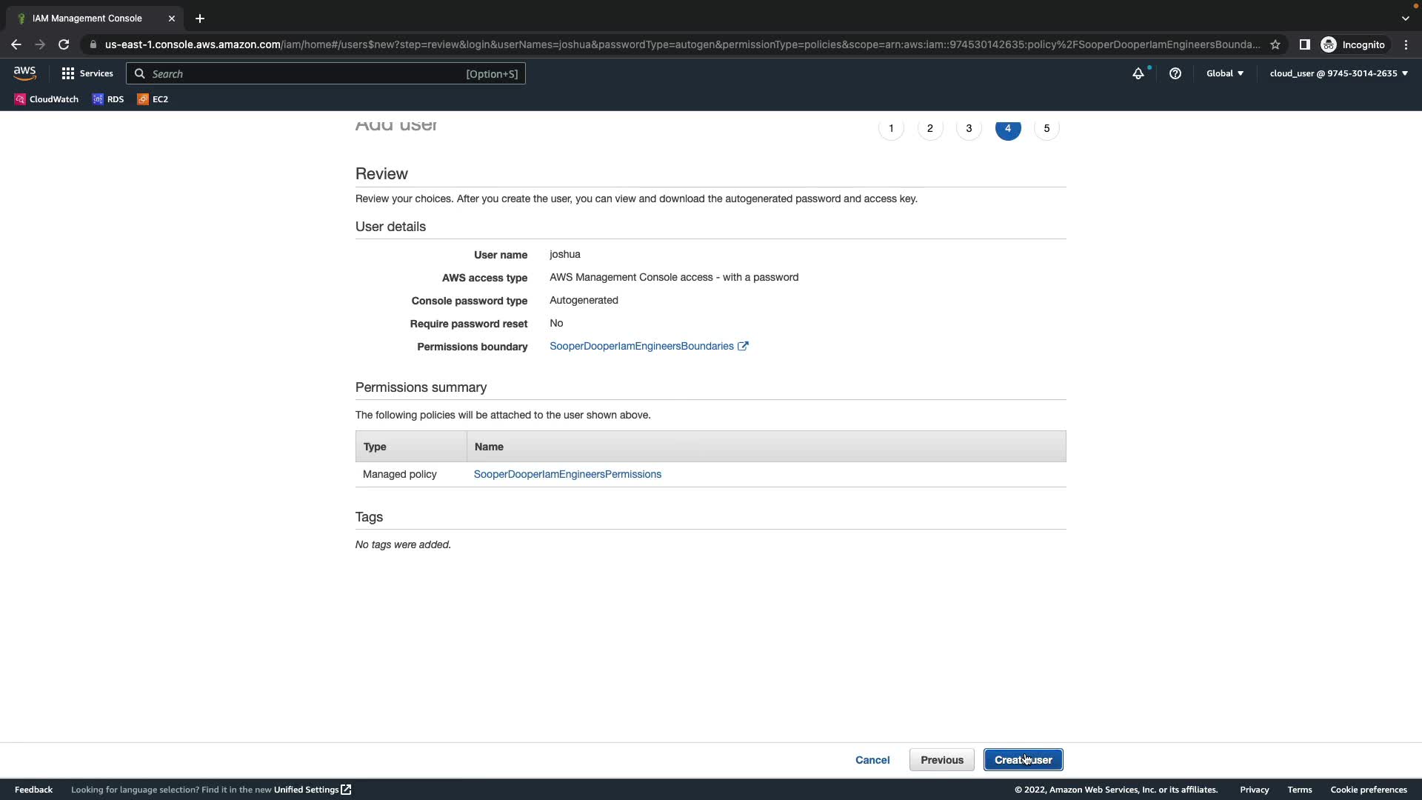Screen dimensions: 1422x800
Task: Jump to wizard step 3
Action: (969, 128)
